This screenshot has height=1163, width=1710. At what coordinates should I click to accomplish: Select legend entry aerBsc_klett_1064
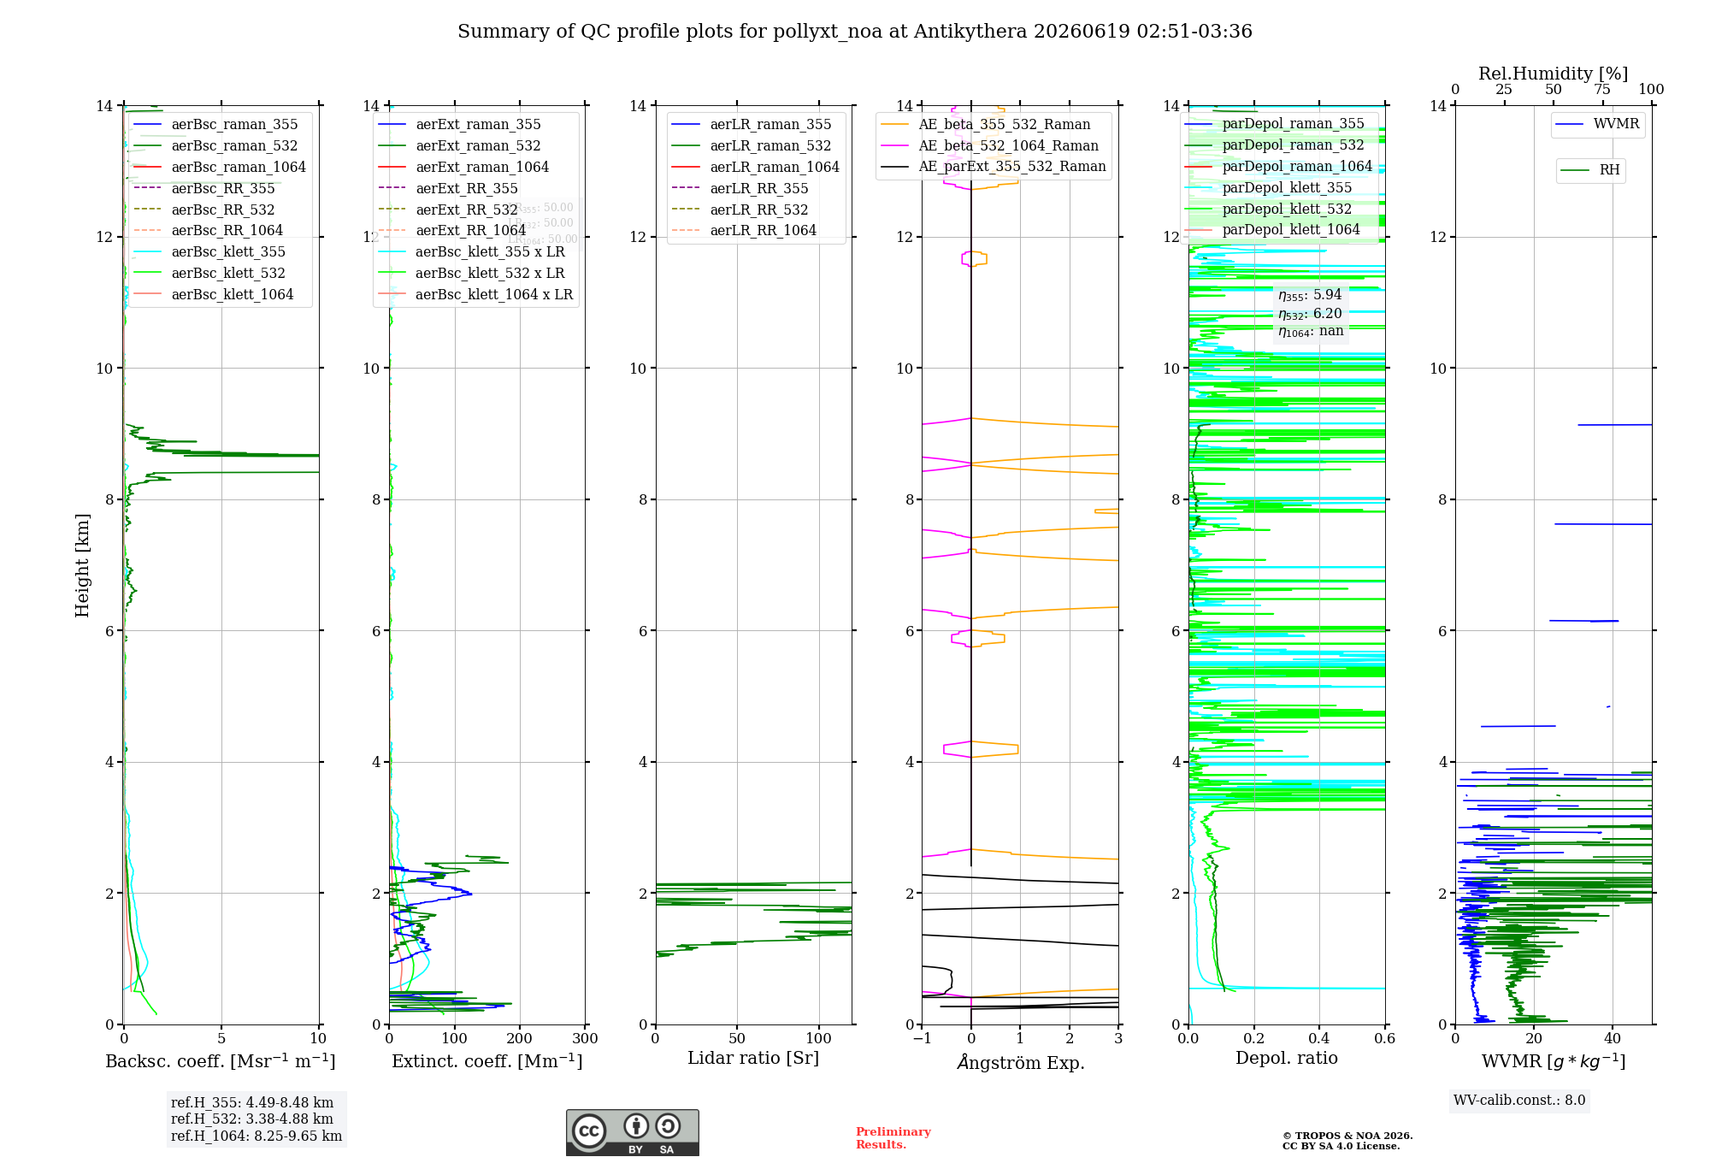[x=214, y=295]
